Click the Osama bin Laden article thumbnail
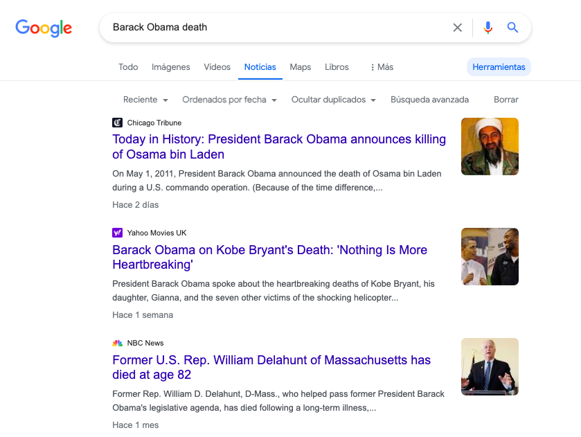The image size is (581, 437). point(490,146)
